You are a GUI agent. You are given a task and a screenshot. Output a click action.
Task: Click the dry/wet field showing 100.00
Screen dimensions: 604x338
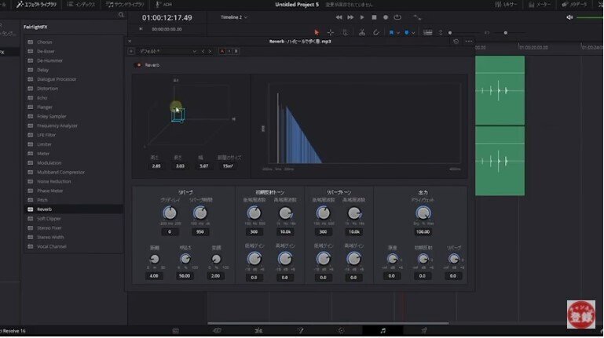point(423,232)
